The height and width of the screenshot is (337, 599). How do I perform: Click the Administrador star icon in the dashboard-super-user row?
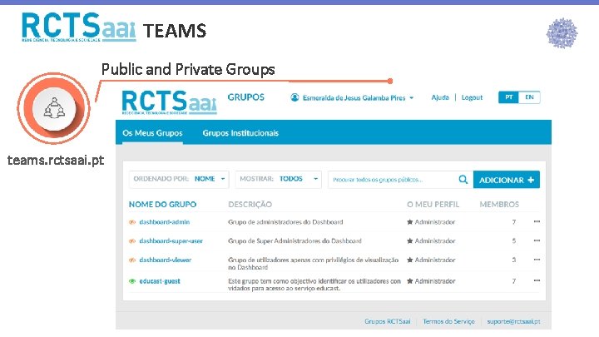click(410, 241)
